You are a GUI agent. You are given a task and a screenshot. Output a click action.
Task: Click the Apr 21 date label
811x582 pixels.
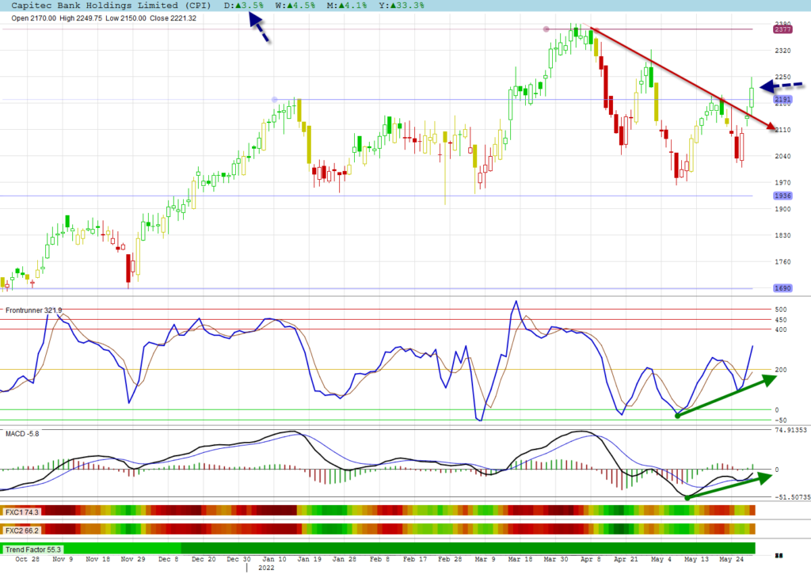pyautogui.click(x=626, y=559)
